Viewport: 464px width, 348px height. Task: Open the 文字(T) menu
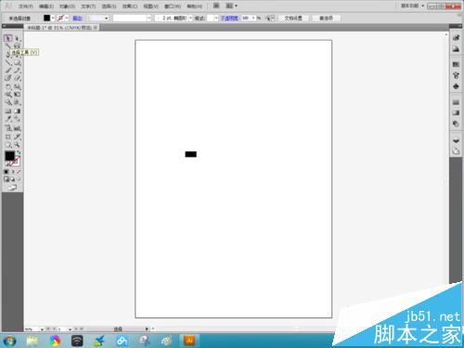(88, 6)
